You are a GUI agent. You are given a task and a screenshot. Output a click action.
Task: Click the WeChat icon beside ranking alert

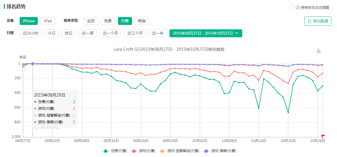pyautogui.click(x=298, y=8)
